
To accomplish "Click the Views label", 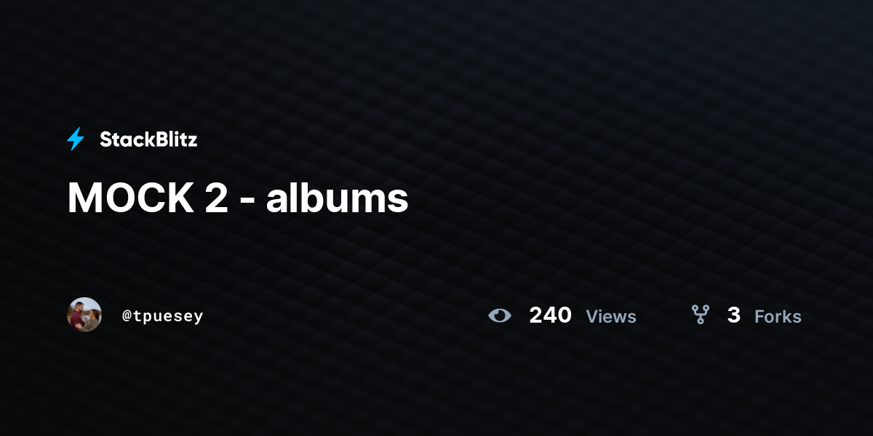I will (611, 317).
